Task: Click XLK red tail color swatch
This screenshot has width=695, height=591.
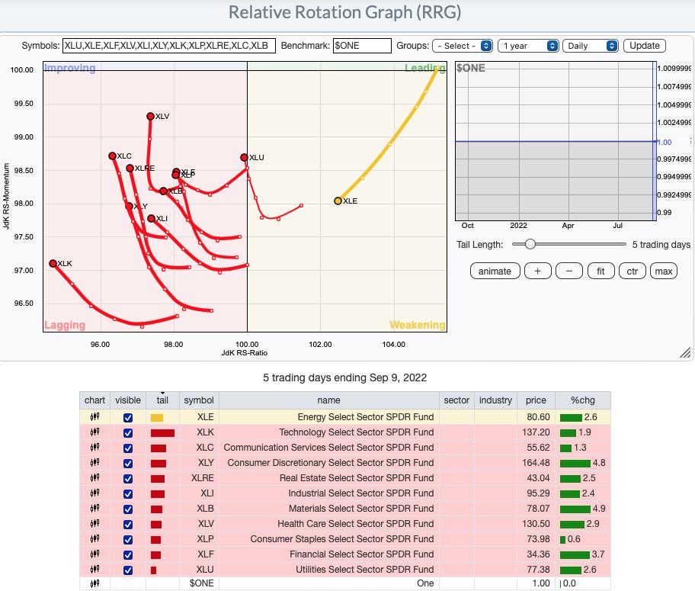Action: click(162, 432)
